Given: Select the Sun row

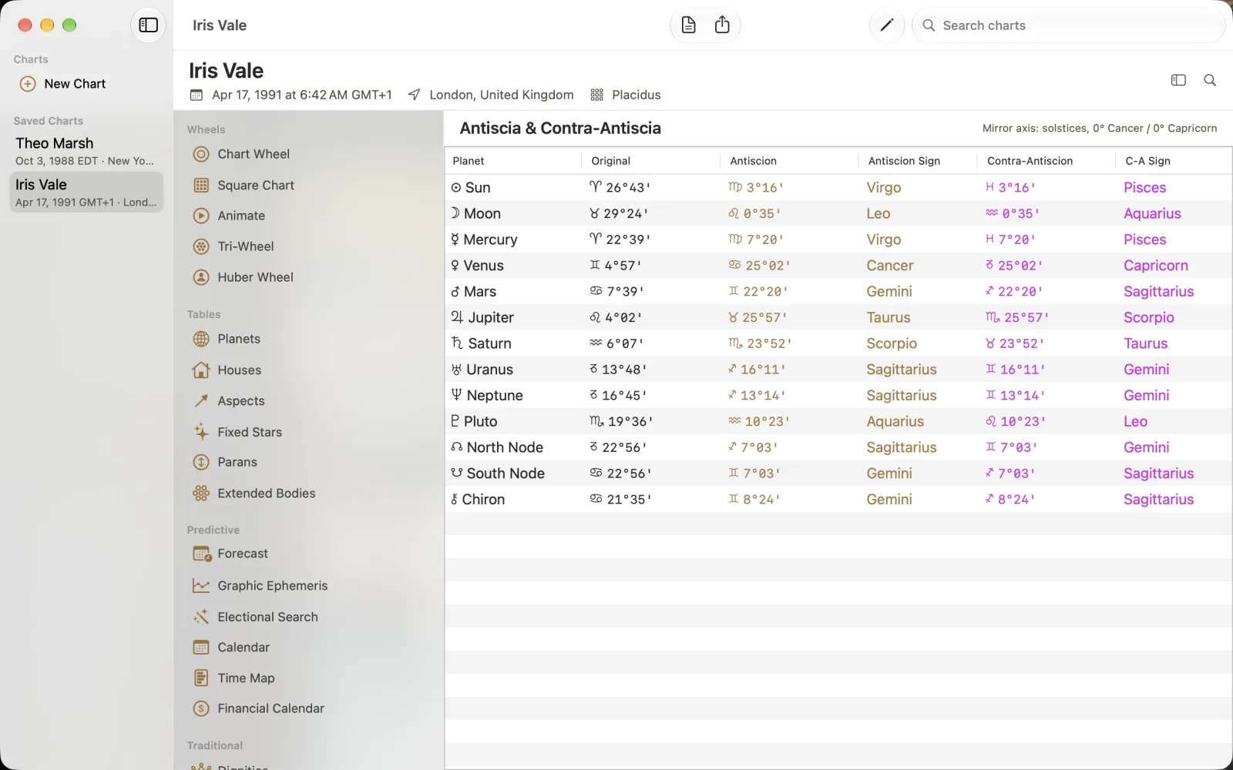Looking at the screenshot, I should [838, 187].
